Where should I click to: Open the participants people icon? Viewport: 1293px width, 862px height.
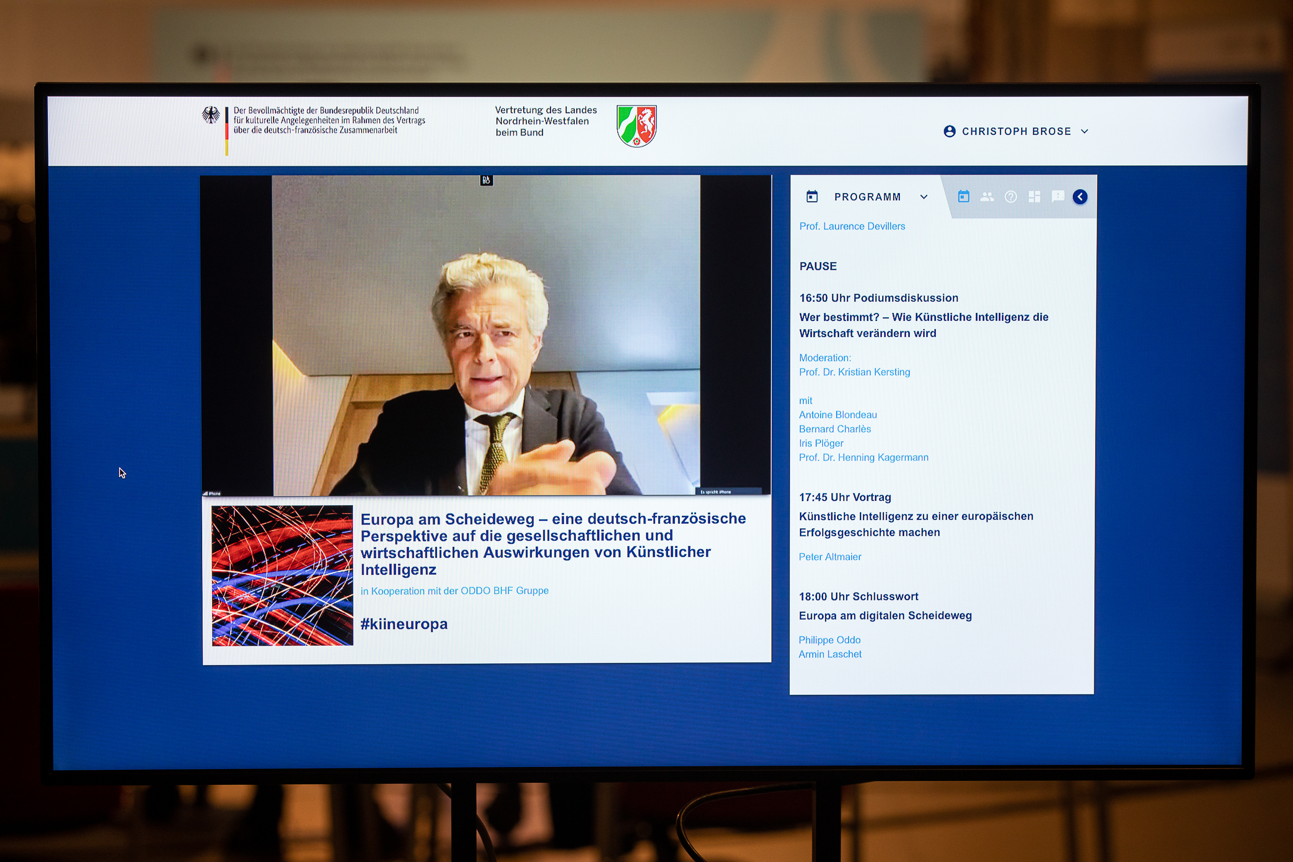(987, 197)
